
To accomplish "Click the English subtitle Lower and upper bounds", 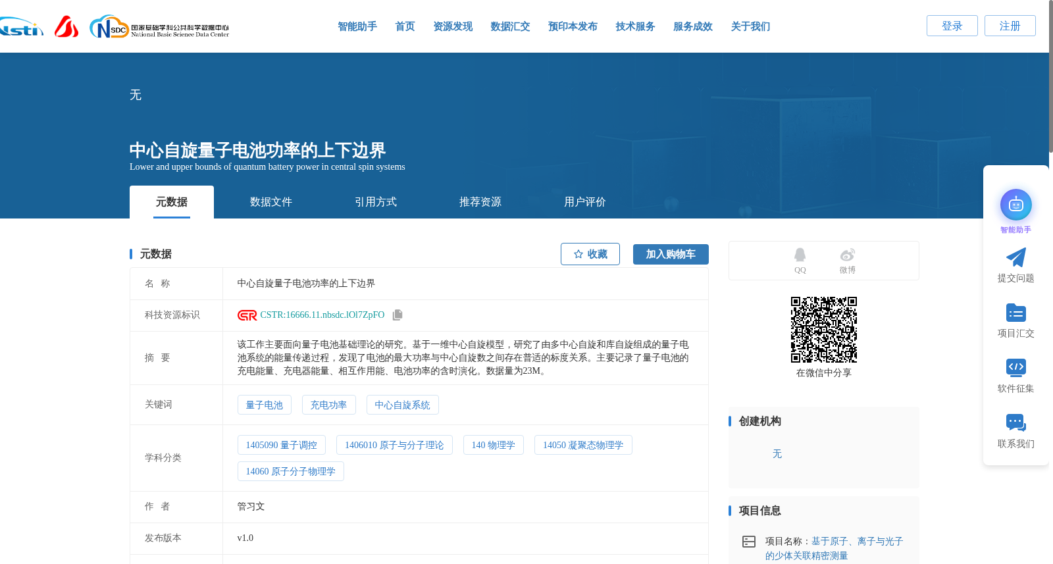I will (267, 167).
